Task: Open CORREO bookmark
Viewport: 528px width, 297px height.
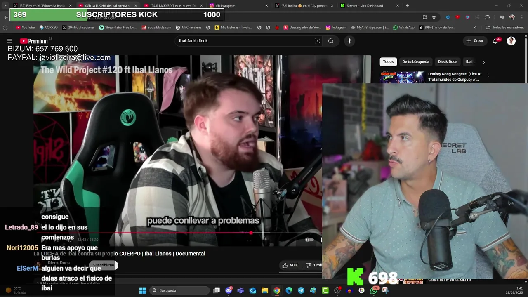Action: pos(49,28)
